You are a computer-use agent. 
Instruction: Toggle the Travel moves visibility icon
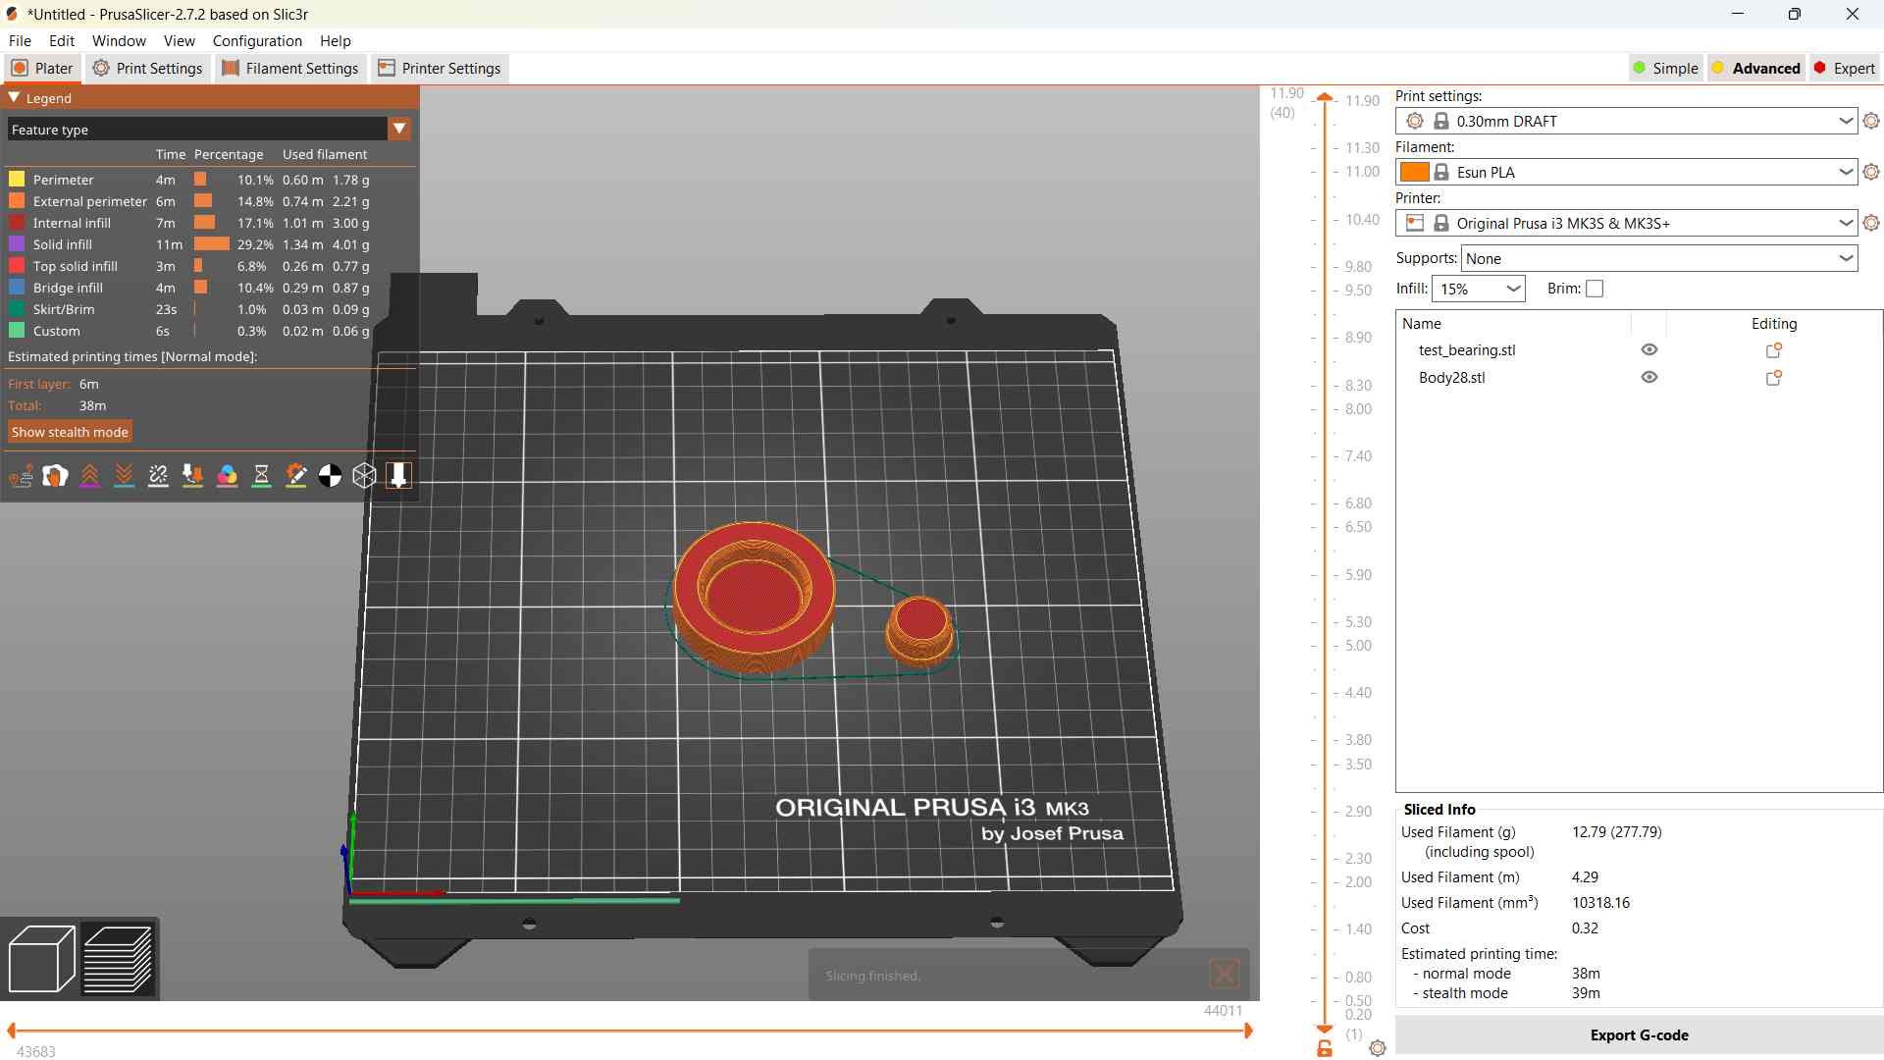pos(21,476)
